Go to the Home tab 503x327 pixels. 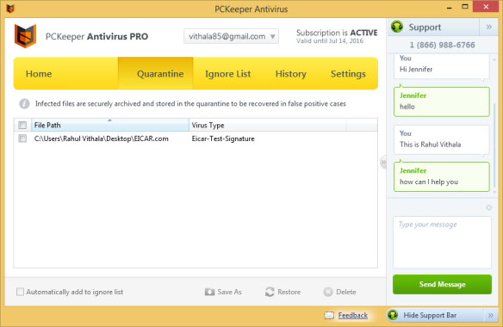point(39,74)
